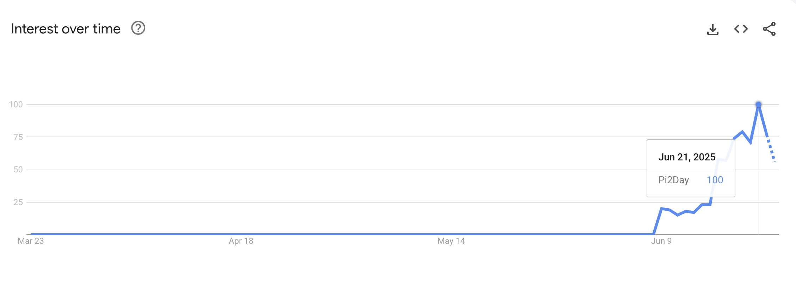Click the 75 value on y-axis
The width and height of the screenshot is (796, 286).
tap(18, 137)
